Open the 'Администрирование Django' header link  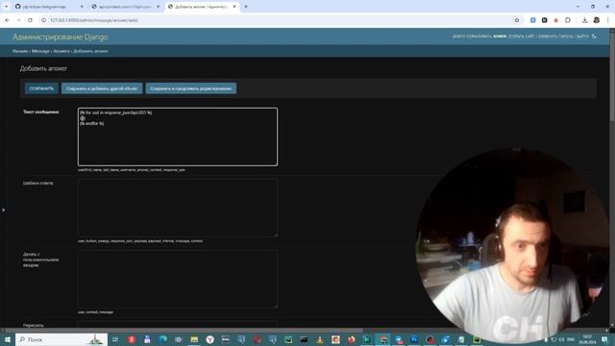click(x=60, y=37)
